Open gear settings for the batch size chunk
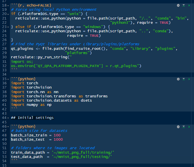The height and width of the screenshot is (167, 194). coord(178,127)
